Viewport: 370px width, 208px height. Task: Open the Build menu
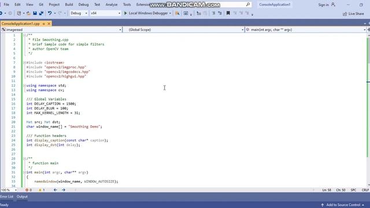click(69, 5)
